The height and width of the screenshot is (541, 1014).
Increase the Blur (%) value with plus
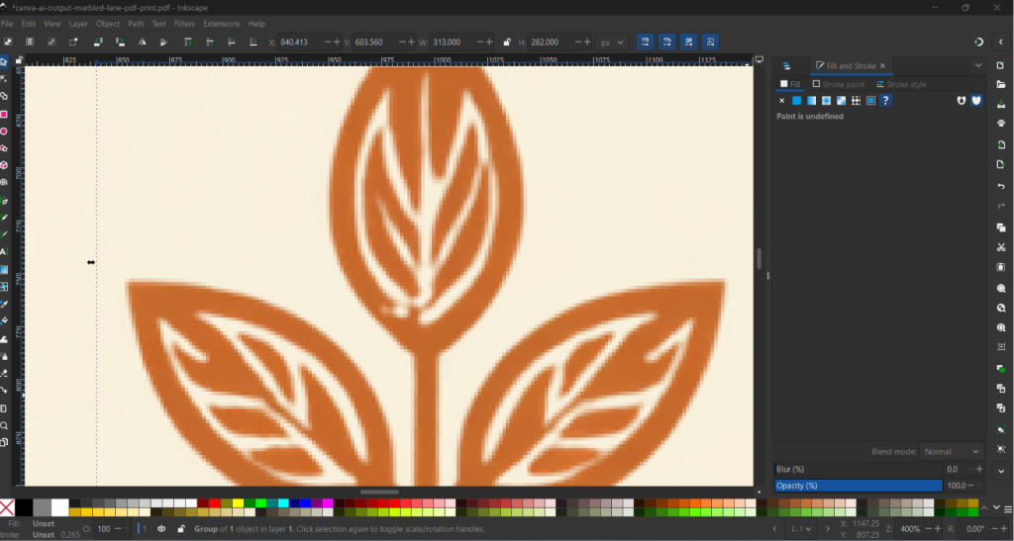(979, 470)
